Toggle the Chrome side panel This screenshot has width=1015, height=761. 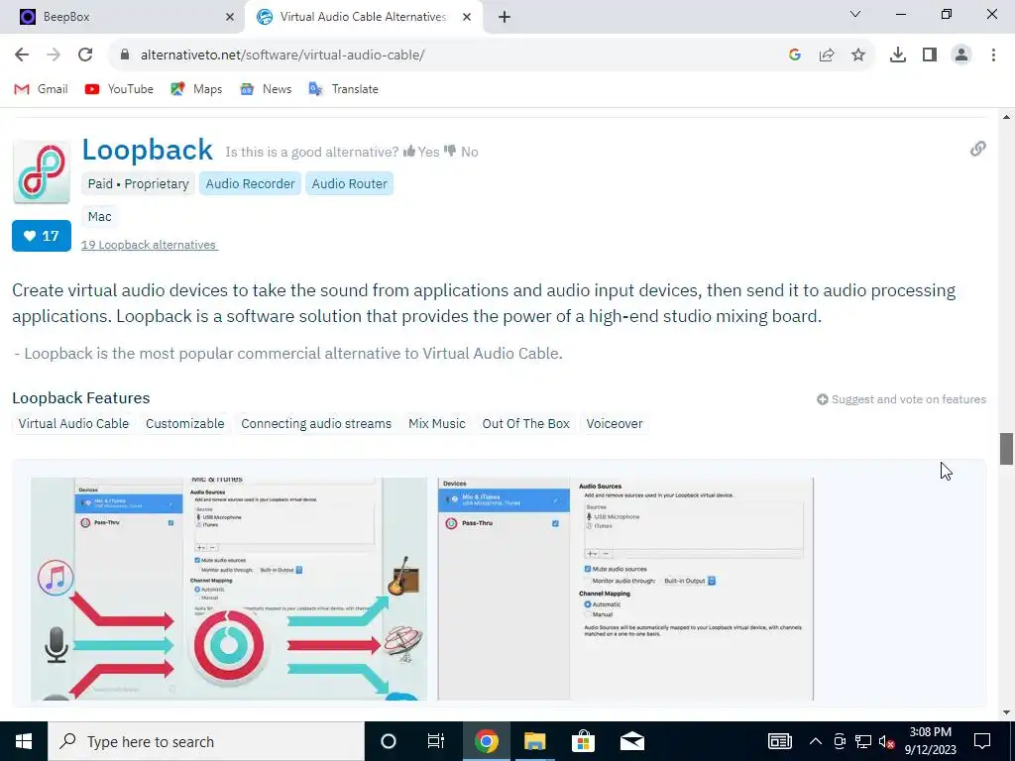930,55
